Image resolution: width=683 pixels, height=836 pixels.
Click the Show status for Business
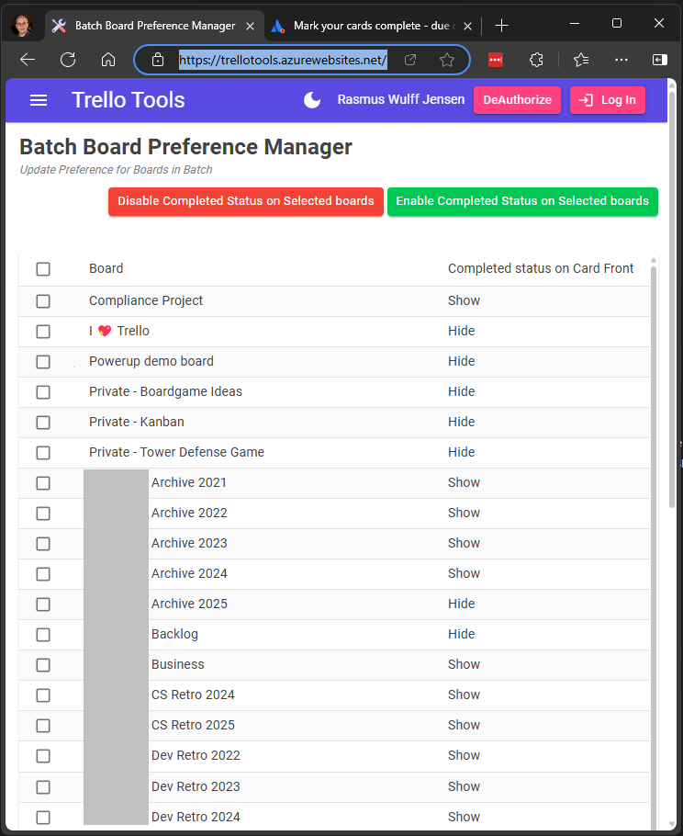click(x=464, y=664)
